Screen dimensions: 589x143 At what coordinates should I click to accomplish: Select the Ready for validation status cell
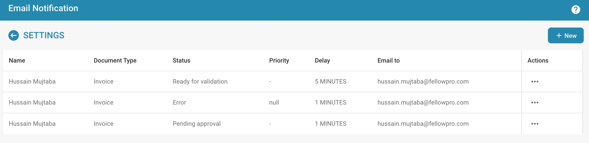click(x=200, y=82)
